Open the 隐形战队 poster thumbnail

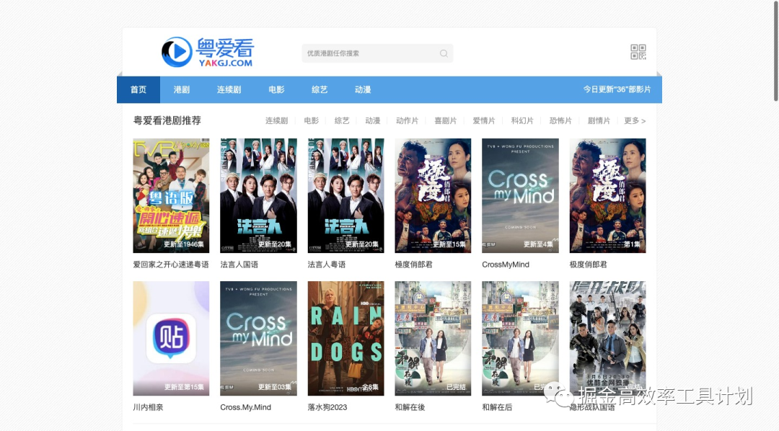point(607,339)
